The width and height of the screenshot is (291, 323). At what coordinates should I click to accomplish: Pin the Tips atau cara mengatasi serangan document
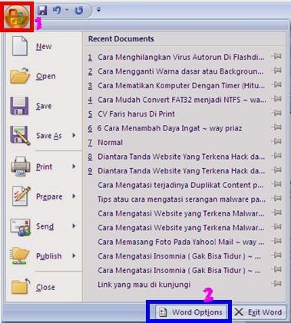276,198
